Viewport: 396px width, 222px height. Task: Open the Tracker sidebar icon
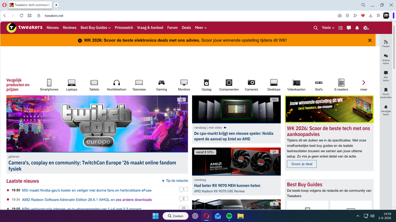pos(386,43)
